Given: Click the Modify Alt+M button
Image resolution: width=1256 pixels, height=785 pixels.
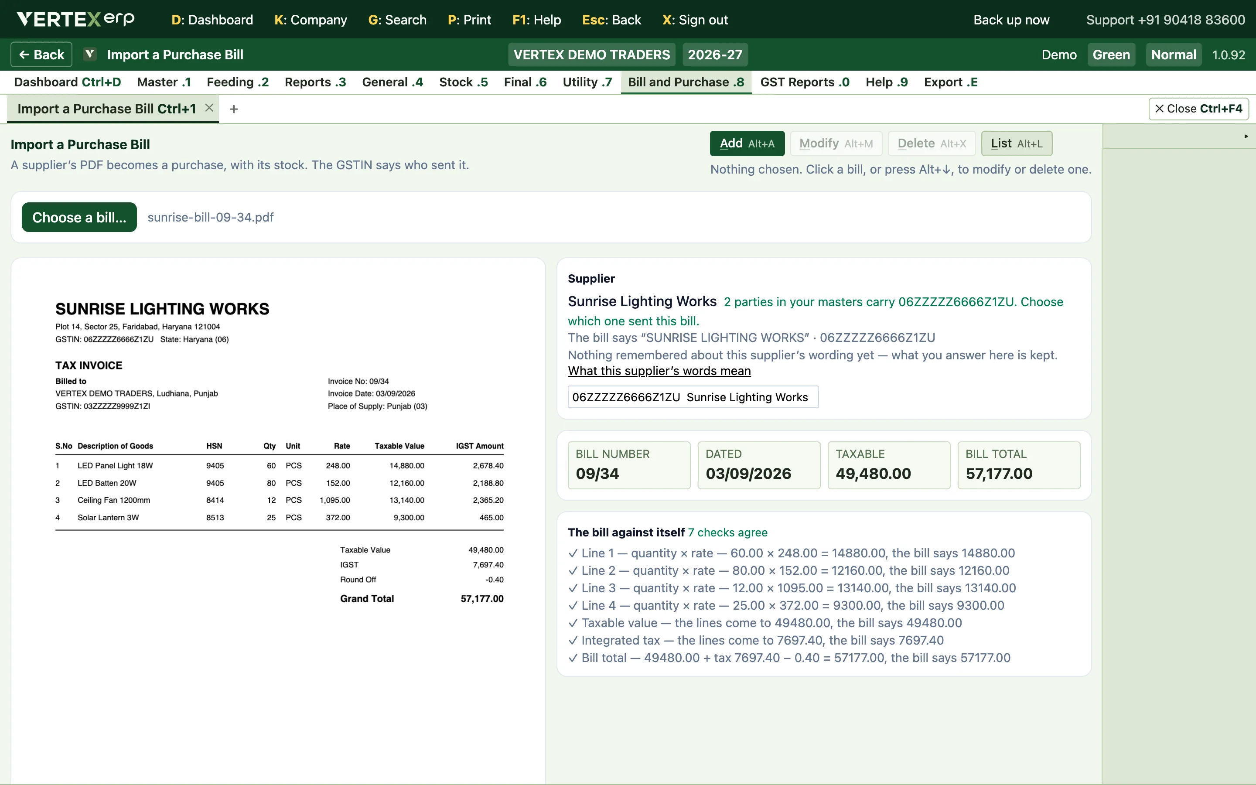Looking at the screenshot, I should (x=836, y=143).
